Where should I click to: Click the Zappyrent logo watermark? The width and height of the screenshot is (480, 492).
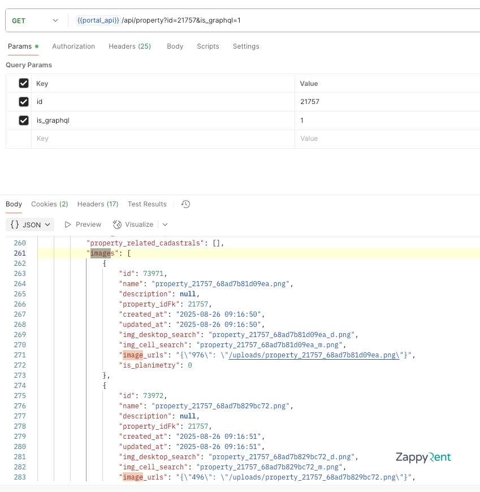coord(423,458)
